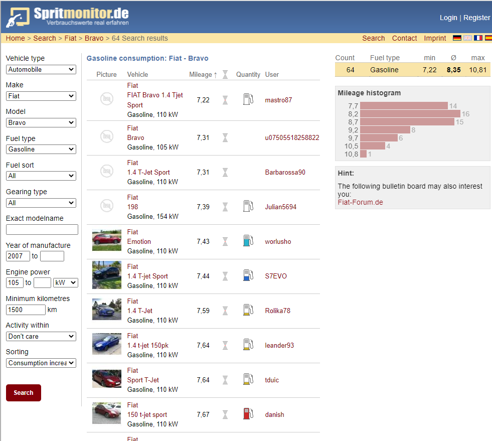
Task: Open the Register link
Action: coord(476,18)
